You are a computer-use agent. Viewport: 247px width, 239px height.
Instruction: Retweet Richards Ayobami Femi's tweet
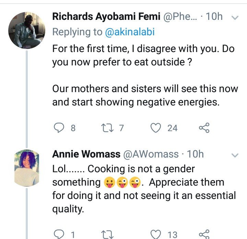coord(107,128)
